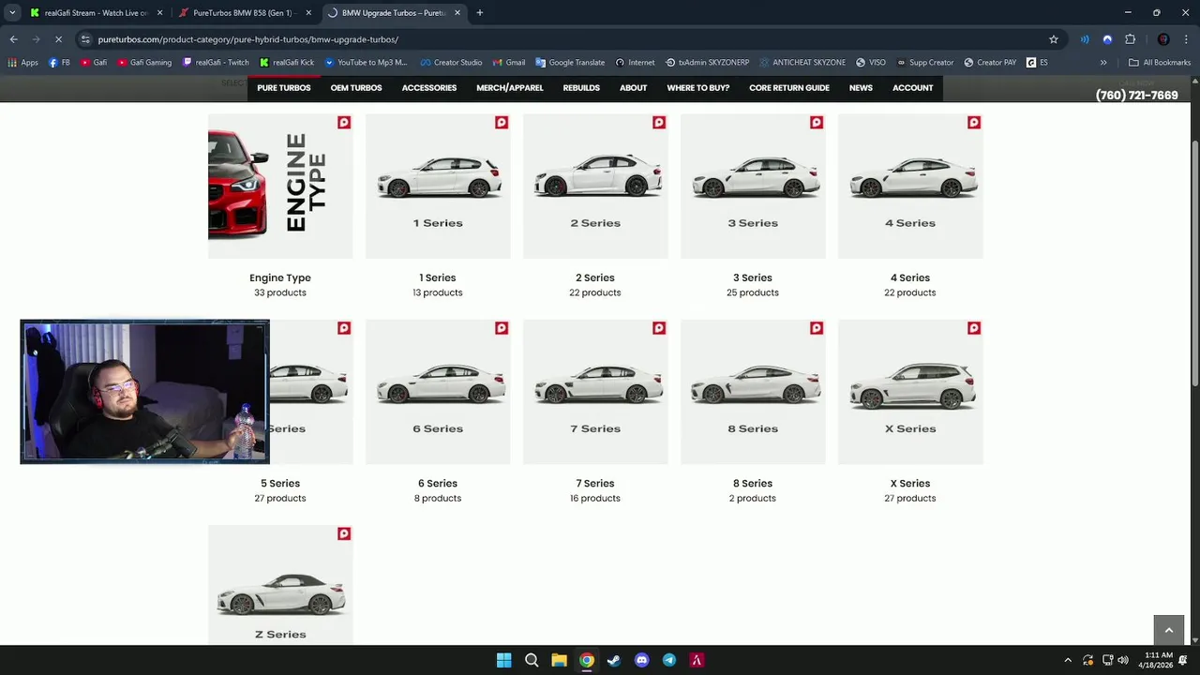Open File Explorer from the taskbar
This screenshot has width=1200, height=675.
point(559,660)
